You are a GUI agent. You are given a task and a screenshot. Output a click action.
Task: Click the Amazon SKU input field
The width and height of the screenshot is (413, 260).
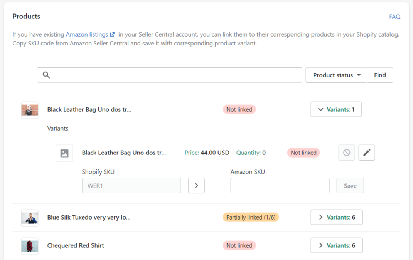coord(280,186)
